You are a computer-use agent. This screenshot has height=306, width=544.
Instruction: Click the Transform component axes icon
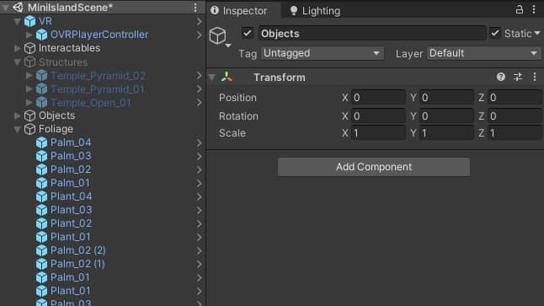click(227, 77)
